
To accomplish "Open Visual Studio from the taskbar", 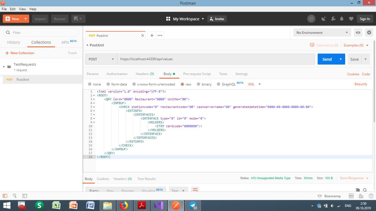I will click(x=159, y=205).
